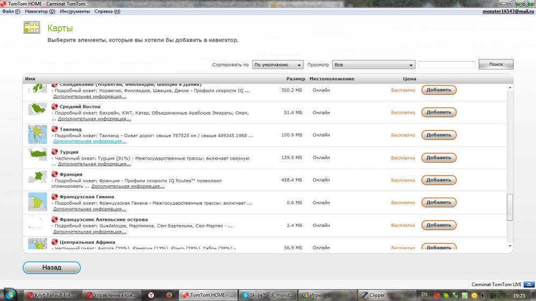Add the Средний Восток map

point(438,112)
